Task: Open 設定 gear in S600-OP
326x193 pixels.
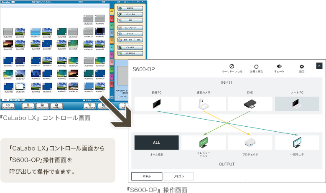Action: (x=302, y=67)
